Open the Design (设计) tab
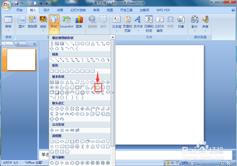 (x=46, y=10)
